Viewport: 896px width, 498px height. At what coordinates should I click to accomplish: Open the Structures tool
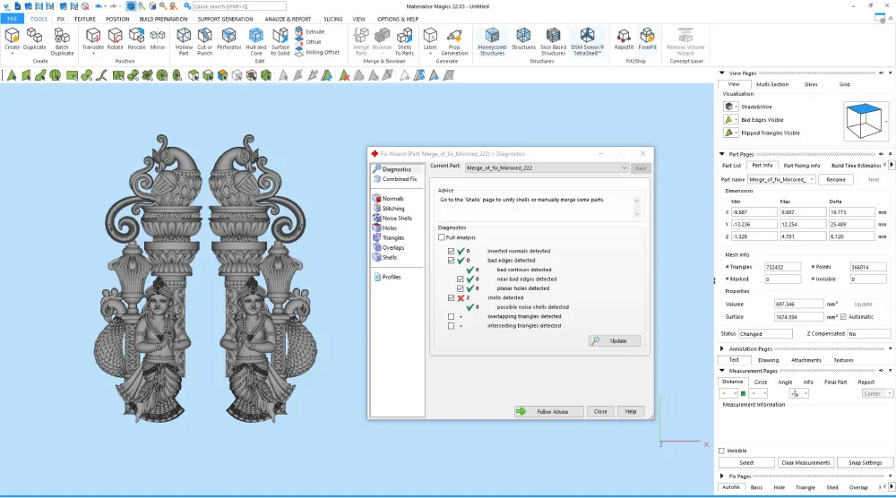[523, 39]
